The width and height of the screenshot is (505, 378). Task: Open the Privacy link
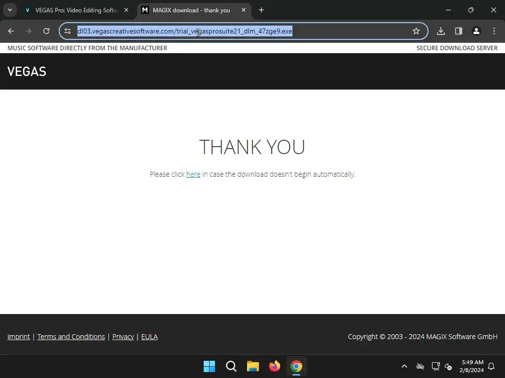pyautogui.click(x=123, y=337)
